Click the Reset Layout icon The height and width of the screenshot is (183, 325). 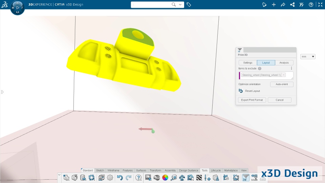pos(241,91)
